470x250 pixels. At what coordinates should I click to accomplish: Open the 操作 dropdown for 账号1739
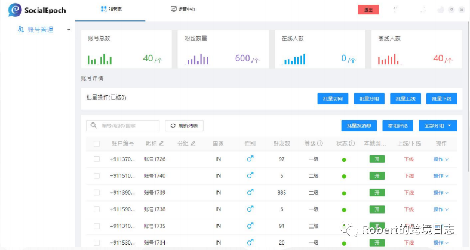click(x=441, y=193)
